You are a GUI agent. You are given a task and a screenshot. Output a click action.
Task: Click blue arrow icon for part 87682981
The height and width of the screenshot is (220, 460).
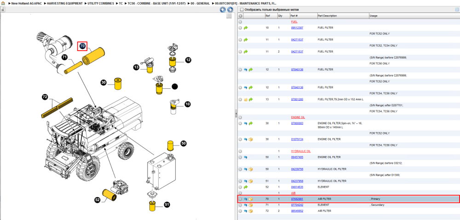coord(246,199)
